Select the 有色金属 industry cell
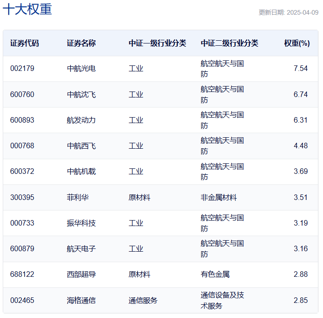Screen dimensions: 323x318 coord(215,275)
